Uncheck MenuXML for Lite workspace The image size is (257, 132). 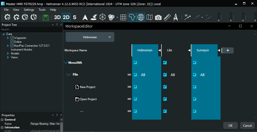165,62
